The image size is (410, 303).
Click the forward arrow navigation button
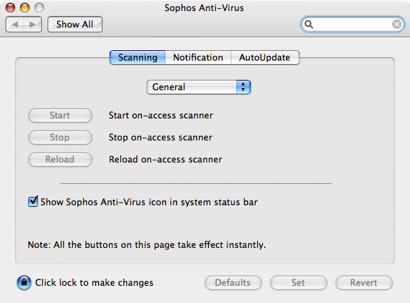[32, 25]
